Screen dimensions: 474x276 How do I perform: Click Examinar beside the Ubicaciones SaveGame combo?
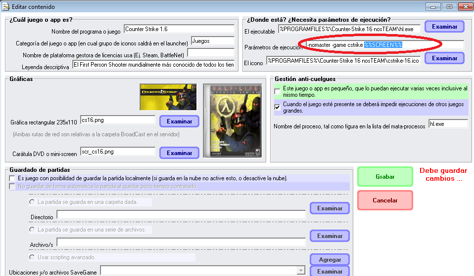pyautogui.click(x=330, y=271)
